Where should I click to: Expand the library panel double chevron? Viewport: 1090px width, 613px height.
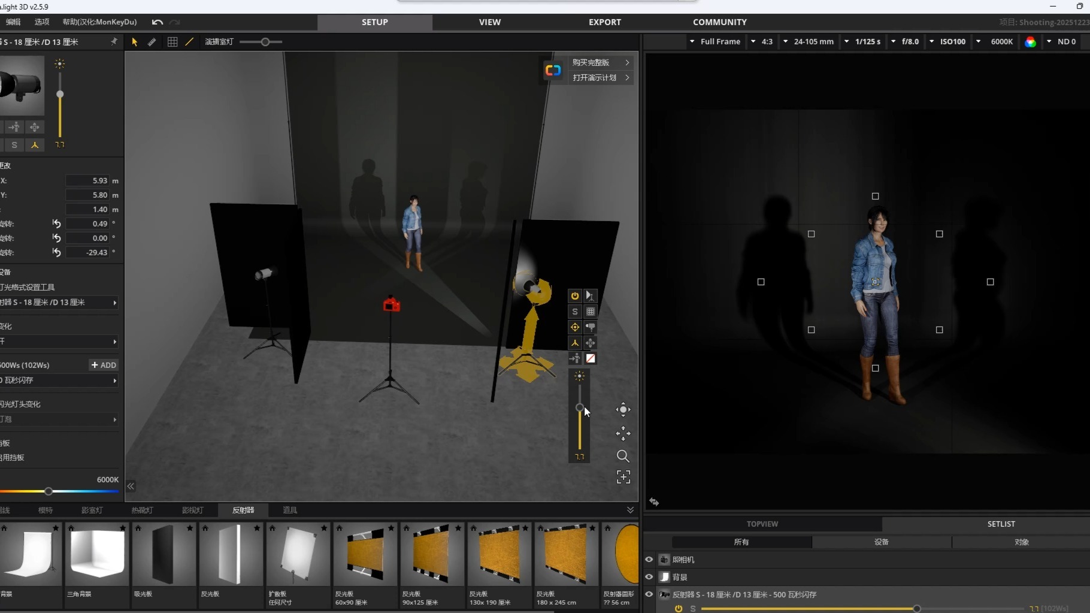630,510
